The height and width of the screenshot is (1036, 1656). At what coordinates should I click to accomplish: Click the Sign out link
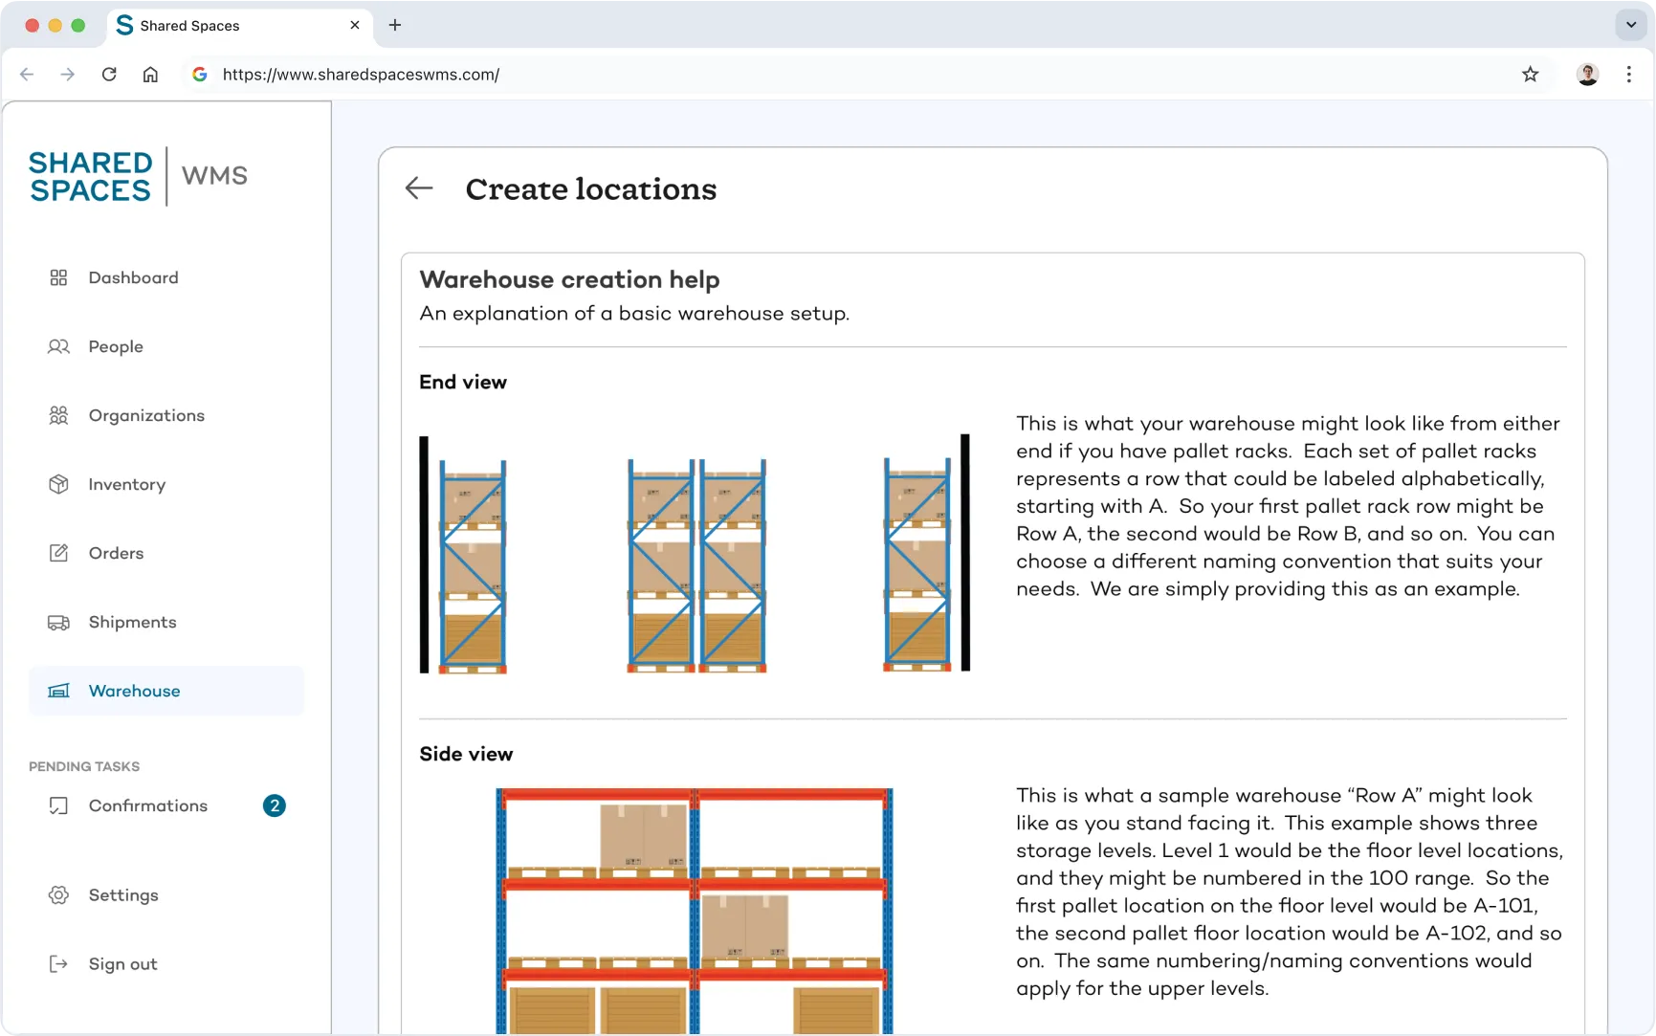tap(166, 964)
